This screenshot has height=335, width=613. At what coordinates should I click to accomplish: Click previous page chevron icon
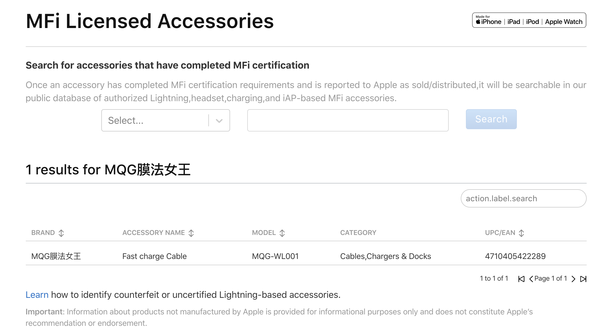pyautogui.click(x=531, y=279)
